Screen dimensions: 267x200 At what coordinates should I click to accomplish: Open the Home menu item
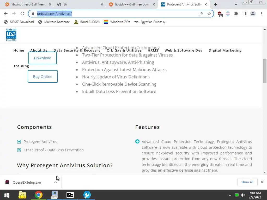(x=19, y=50)
